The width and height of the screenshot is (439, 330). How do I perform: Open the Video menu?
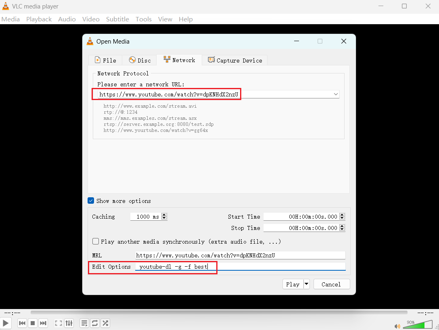pyautogui.click(x=91, y=19)
